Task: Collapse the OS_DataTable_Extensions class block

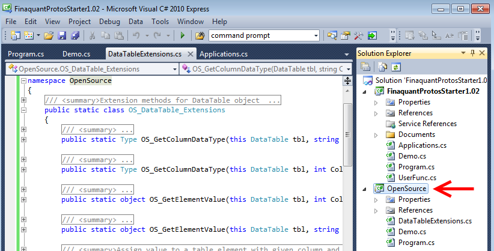Action: tap(23, 110)
